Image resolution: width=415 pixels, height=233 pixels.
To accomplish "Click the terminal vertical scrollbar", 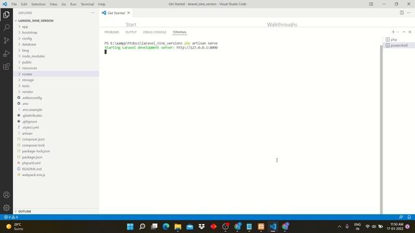I will (x=381, y=129).
